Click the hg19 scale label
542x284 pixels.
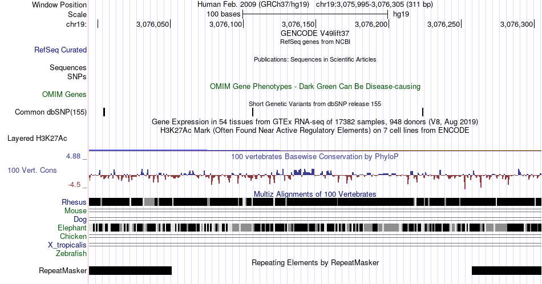click(401, 14)
